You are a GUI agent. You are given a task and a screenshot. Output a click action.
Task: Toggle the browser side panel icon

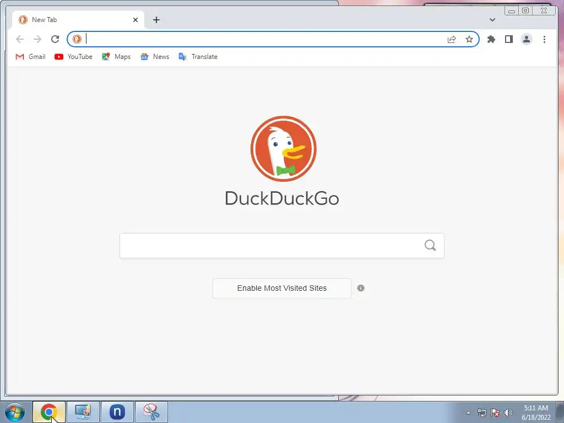[x=508, y=39]
